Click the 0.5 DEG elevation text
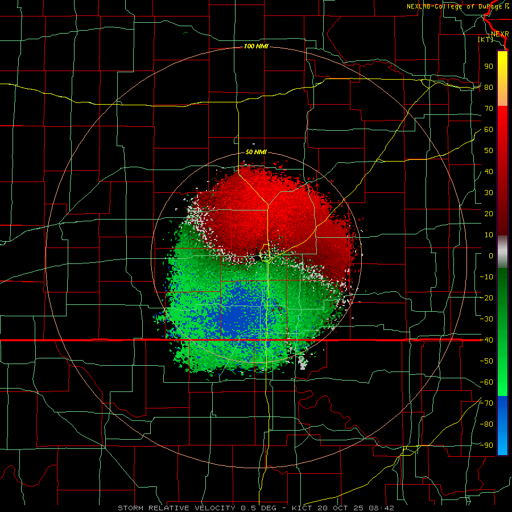 coord(259,508)
